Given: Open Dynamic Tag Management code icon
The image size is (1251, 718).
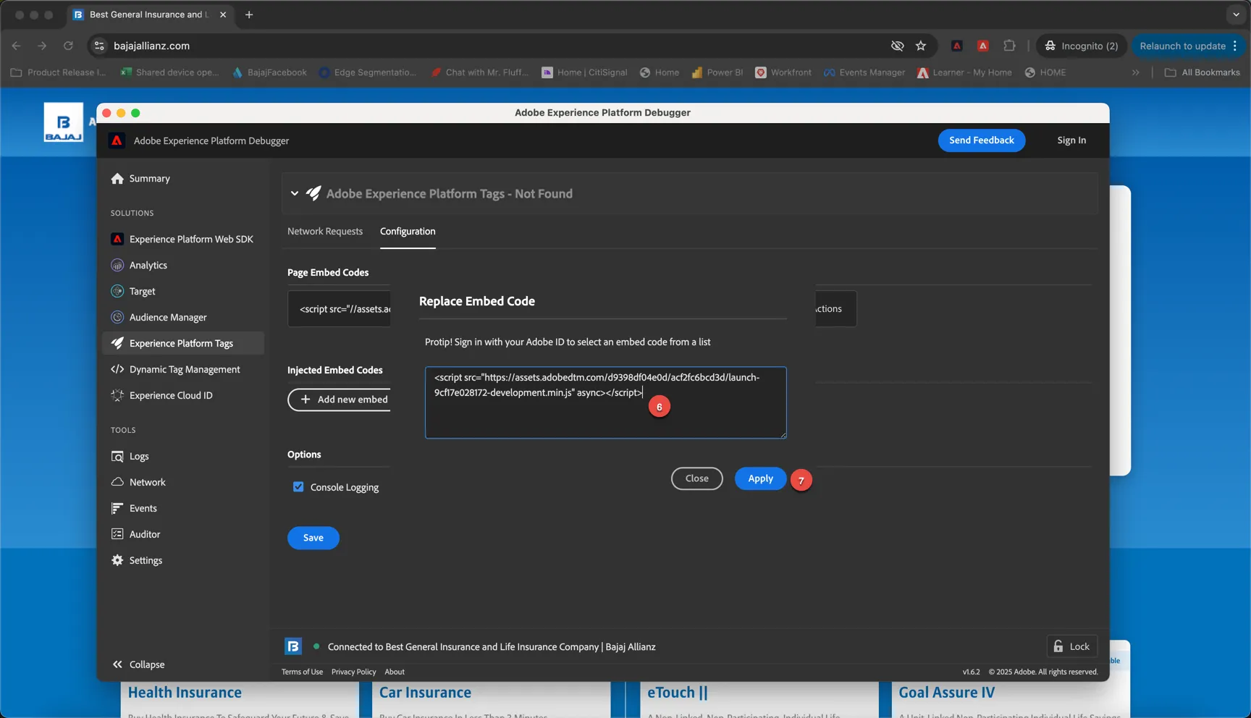Looking at the screenshot, I should coord(117,370).
